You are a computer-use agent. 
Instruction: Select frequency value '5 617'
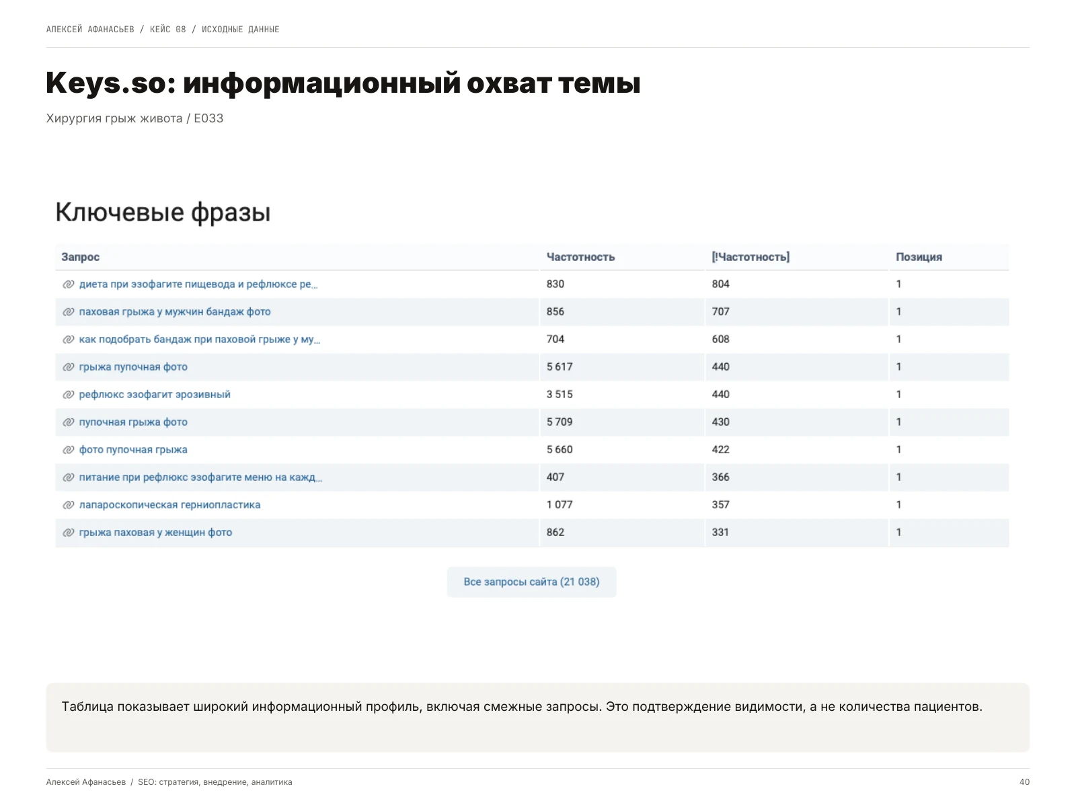(560, 367)
